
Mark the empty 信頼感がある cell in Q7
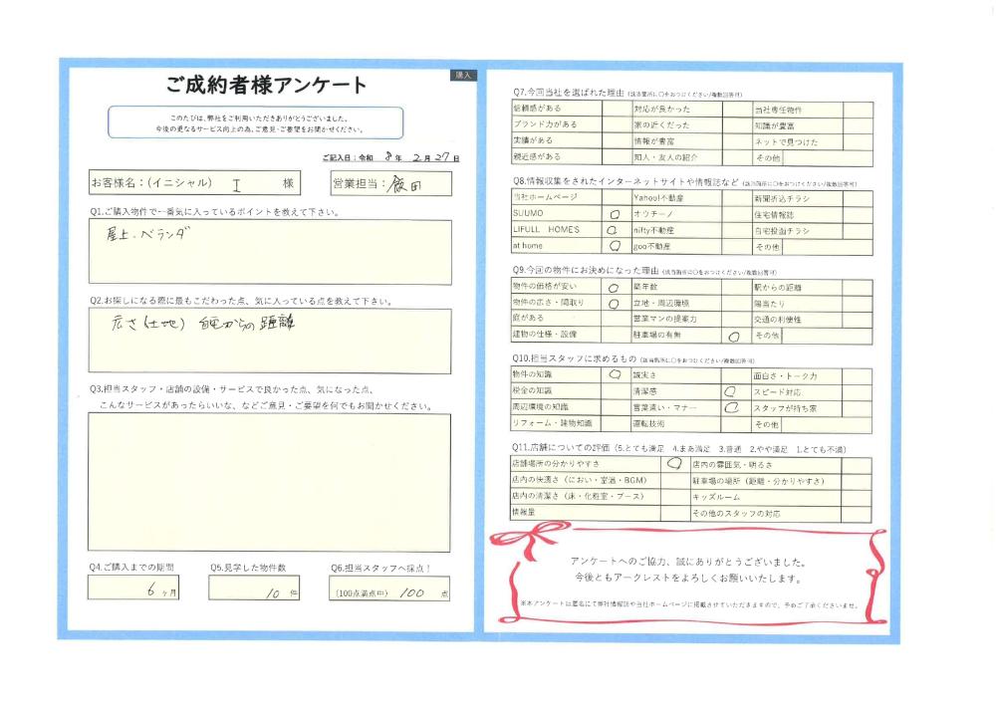(x=615, y=108)
